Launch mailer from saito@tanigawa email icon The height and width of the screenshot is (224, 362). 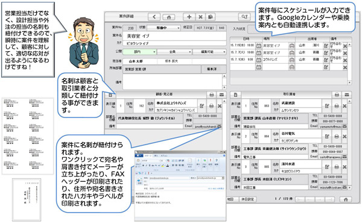tap(345, 157)
